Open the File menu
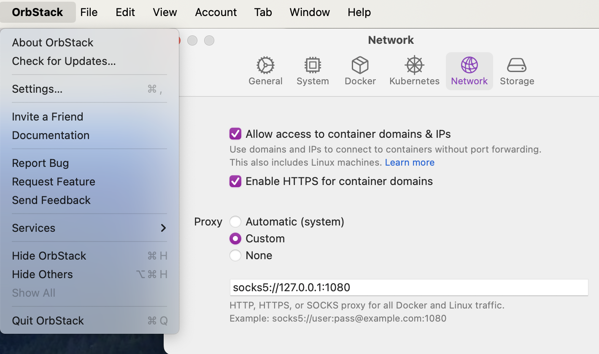The height and width of the screenshot is (354, 599). click(89, 12)
